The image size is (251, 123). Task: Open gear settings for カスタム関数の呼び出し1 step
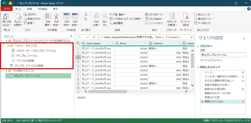(243, 81)
